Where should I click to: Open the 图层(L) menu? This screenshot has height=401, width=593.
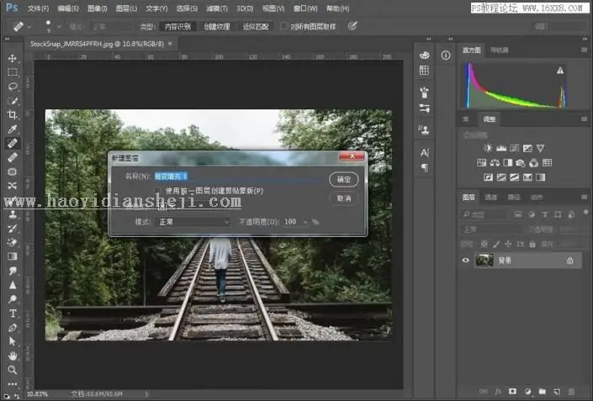[126, 8]
